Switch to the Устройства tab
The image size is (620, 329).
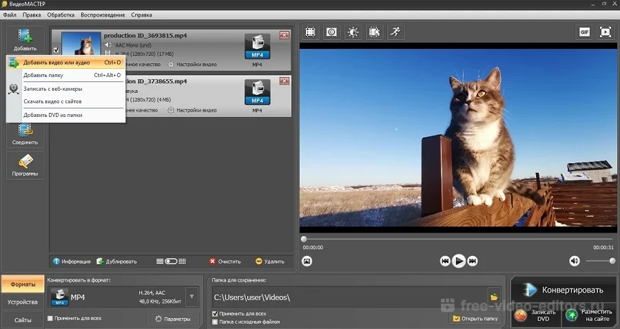click(22, 302)
